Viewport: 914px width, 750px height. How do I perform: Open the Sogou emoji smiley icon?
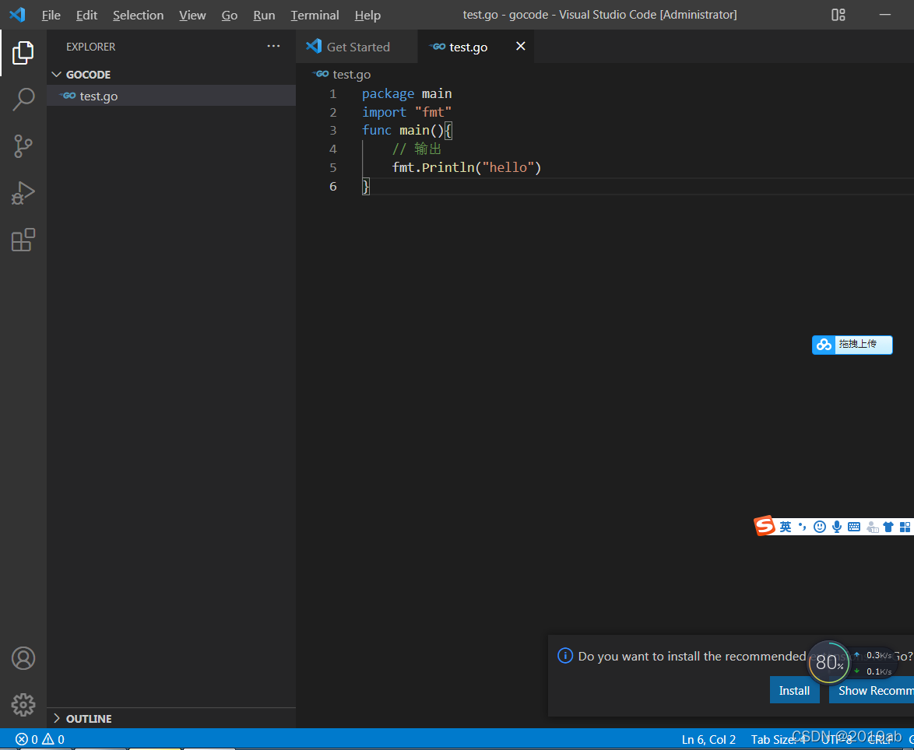click(820, 527)
